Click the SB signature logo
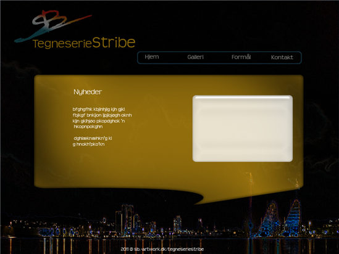This screenshot has height=254, width=339. pos(53,26)
